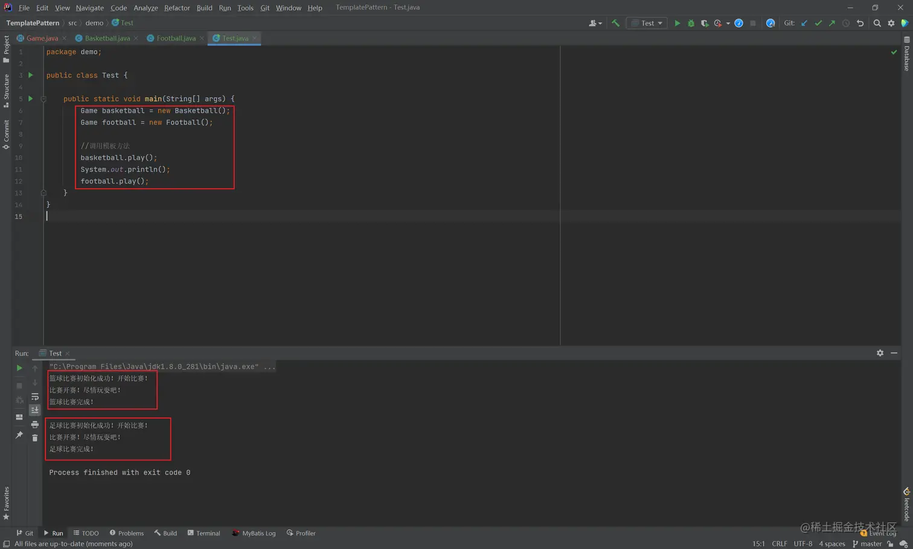Open Search Everywhere magnifier icon

point(877,23)
